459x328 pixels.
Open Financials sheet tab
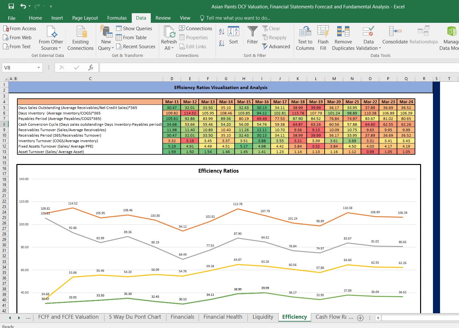(182, 317)
